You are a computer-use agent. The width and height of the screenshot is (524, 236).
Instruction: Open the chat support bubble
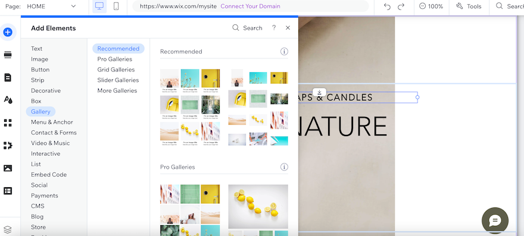point(495,221)
